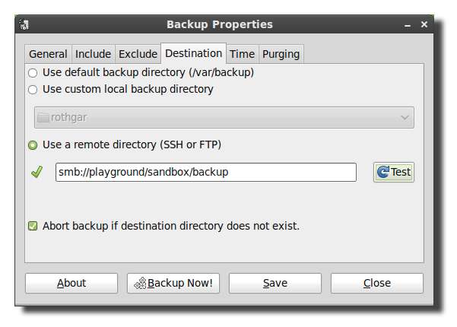Switch to the Time tab
This screenshot has height=327, width=457.
click(242, 54)
